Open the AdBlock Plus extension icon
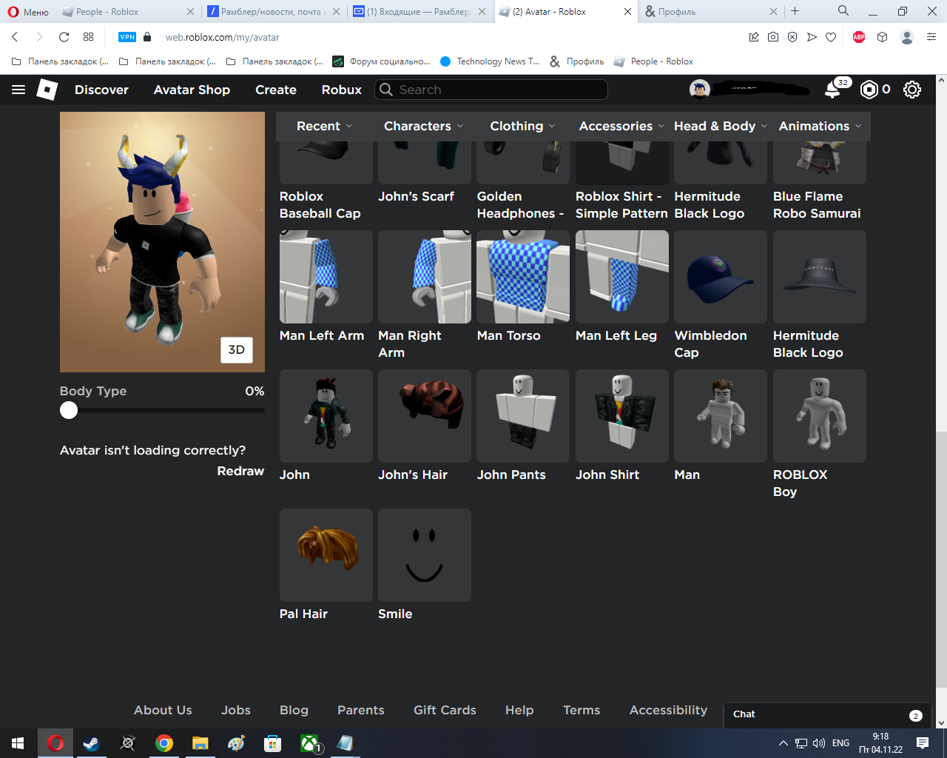The height and width of the screenshot is (758, 947). point(859,37)
